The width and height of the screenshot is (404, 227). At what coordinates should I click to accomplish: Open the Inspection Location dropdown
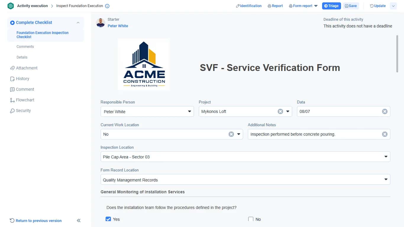pyautogui.click(x=245, y=157)
